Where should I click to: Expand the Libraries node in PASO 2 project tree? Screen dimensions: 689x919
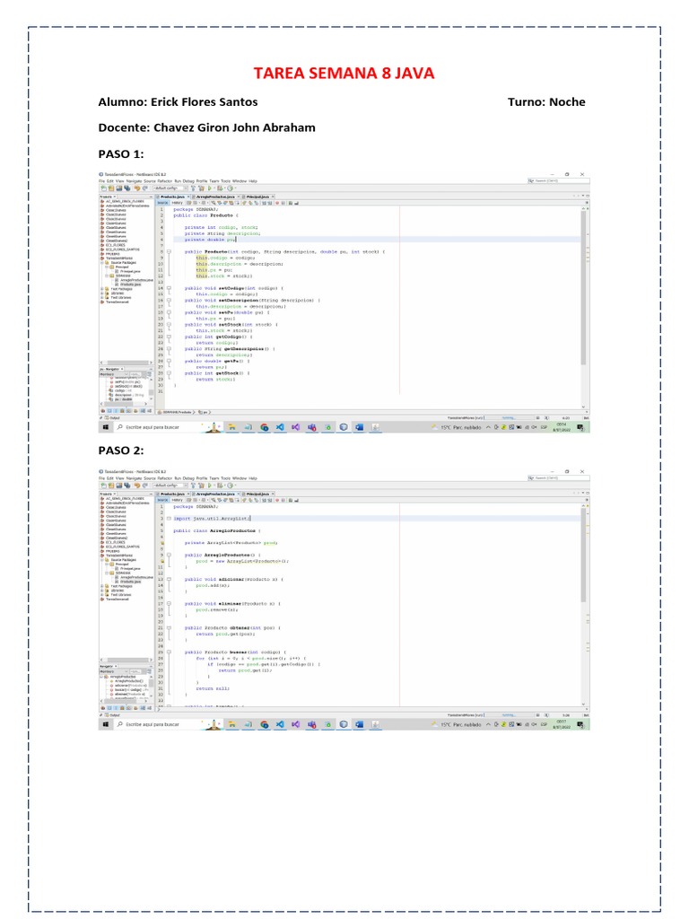[102, 591]
